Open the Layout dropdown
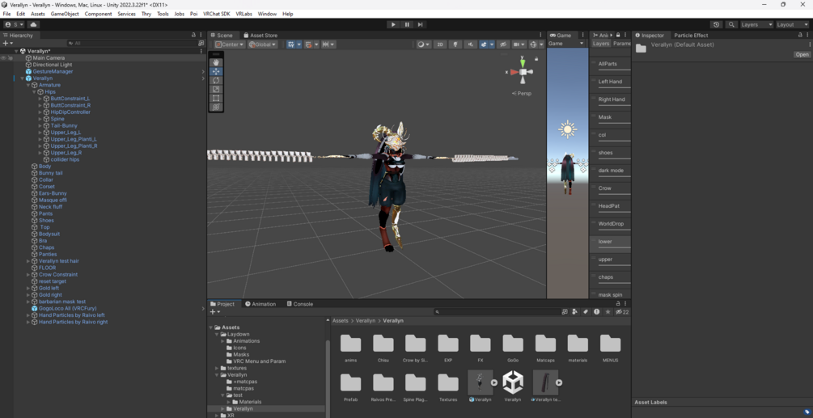 792,24
